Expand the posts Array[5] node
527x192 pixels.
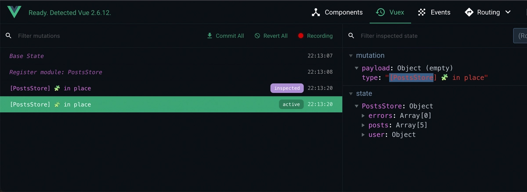[363, 125]
